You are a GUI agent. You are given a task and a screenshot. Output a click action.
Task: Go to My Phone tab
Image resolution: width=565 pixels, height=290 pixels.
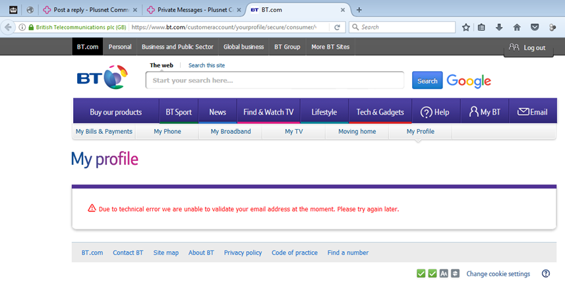pos(167,132)
